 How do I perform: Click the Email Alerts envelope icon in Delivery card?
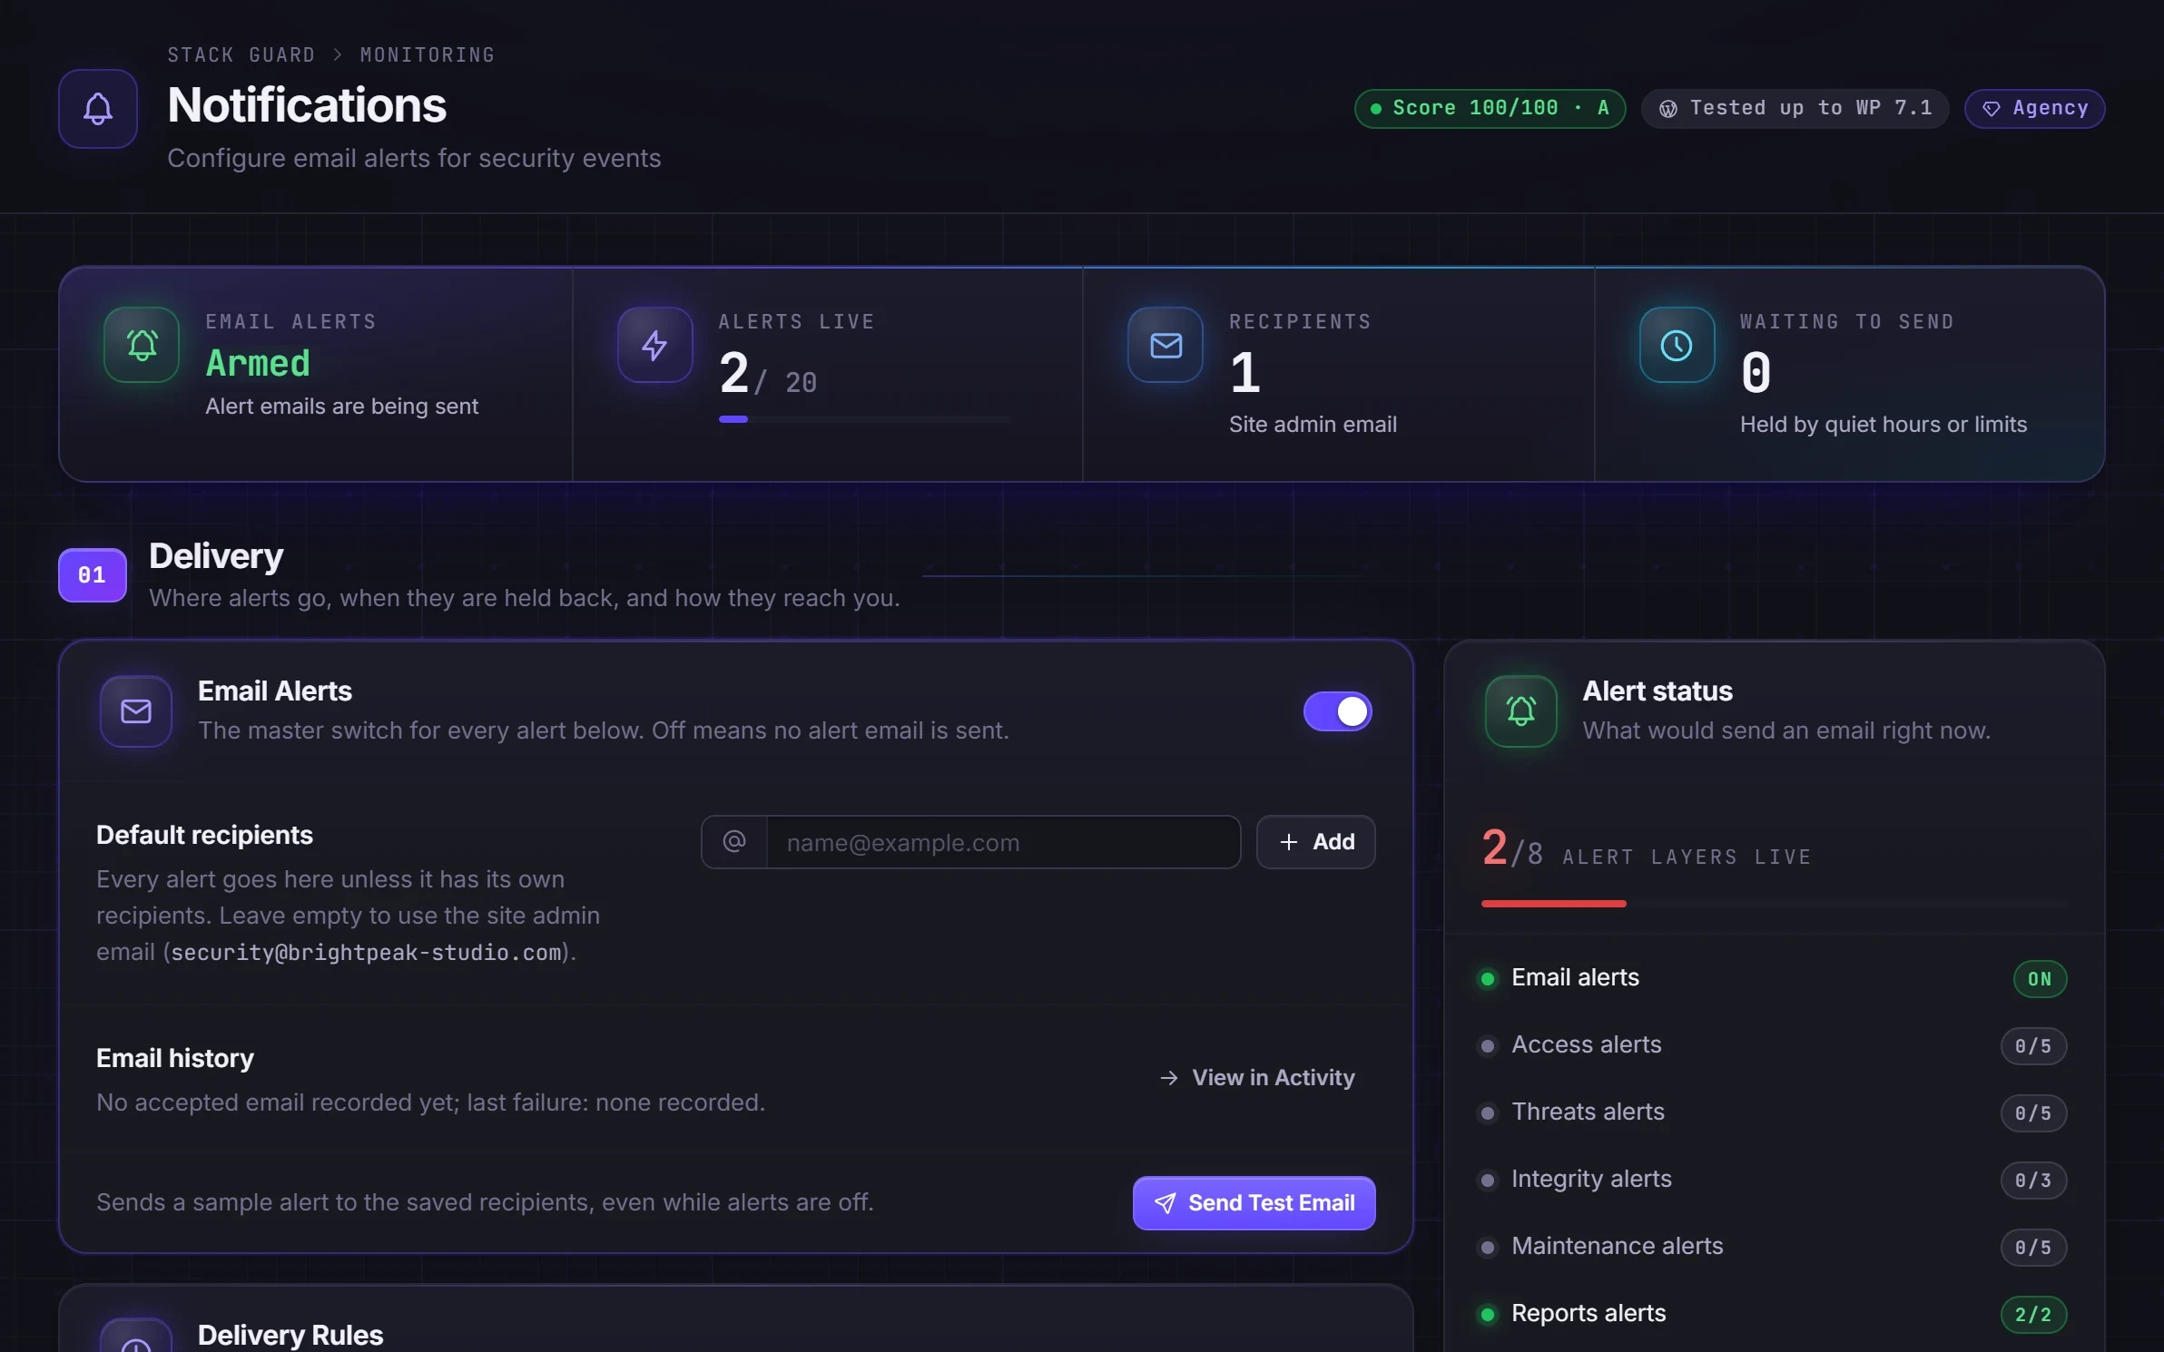click(136, 711)
